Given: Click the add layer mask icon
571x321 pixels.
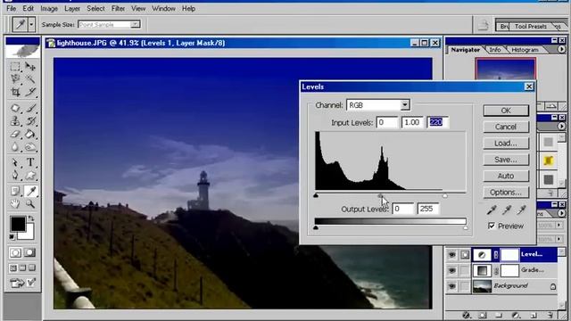Looking at the screenshot, I should [x=483, y=315].
